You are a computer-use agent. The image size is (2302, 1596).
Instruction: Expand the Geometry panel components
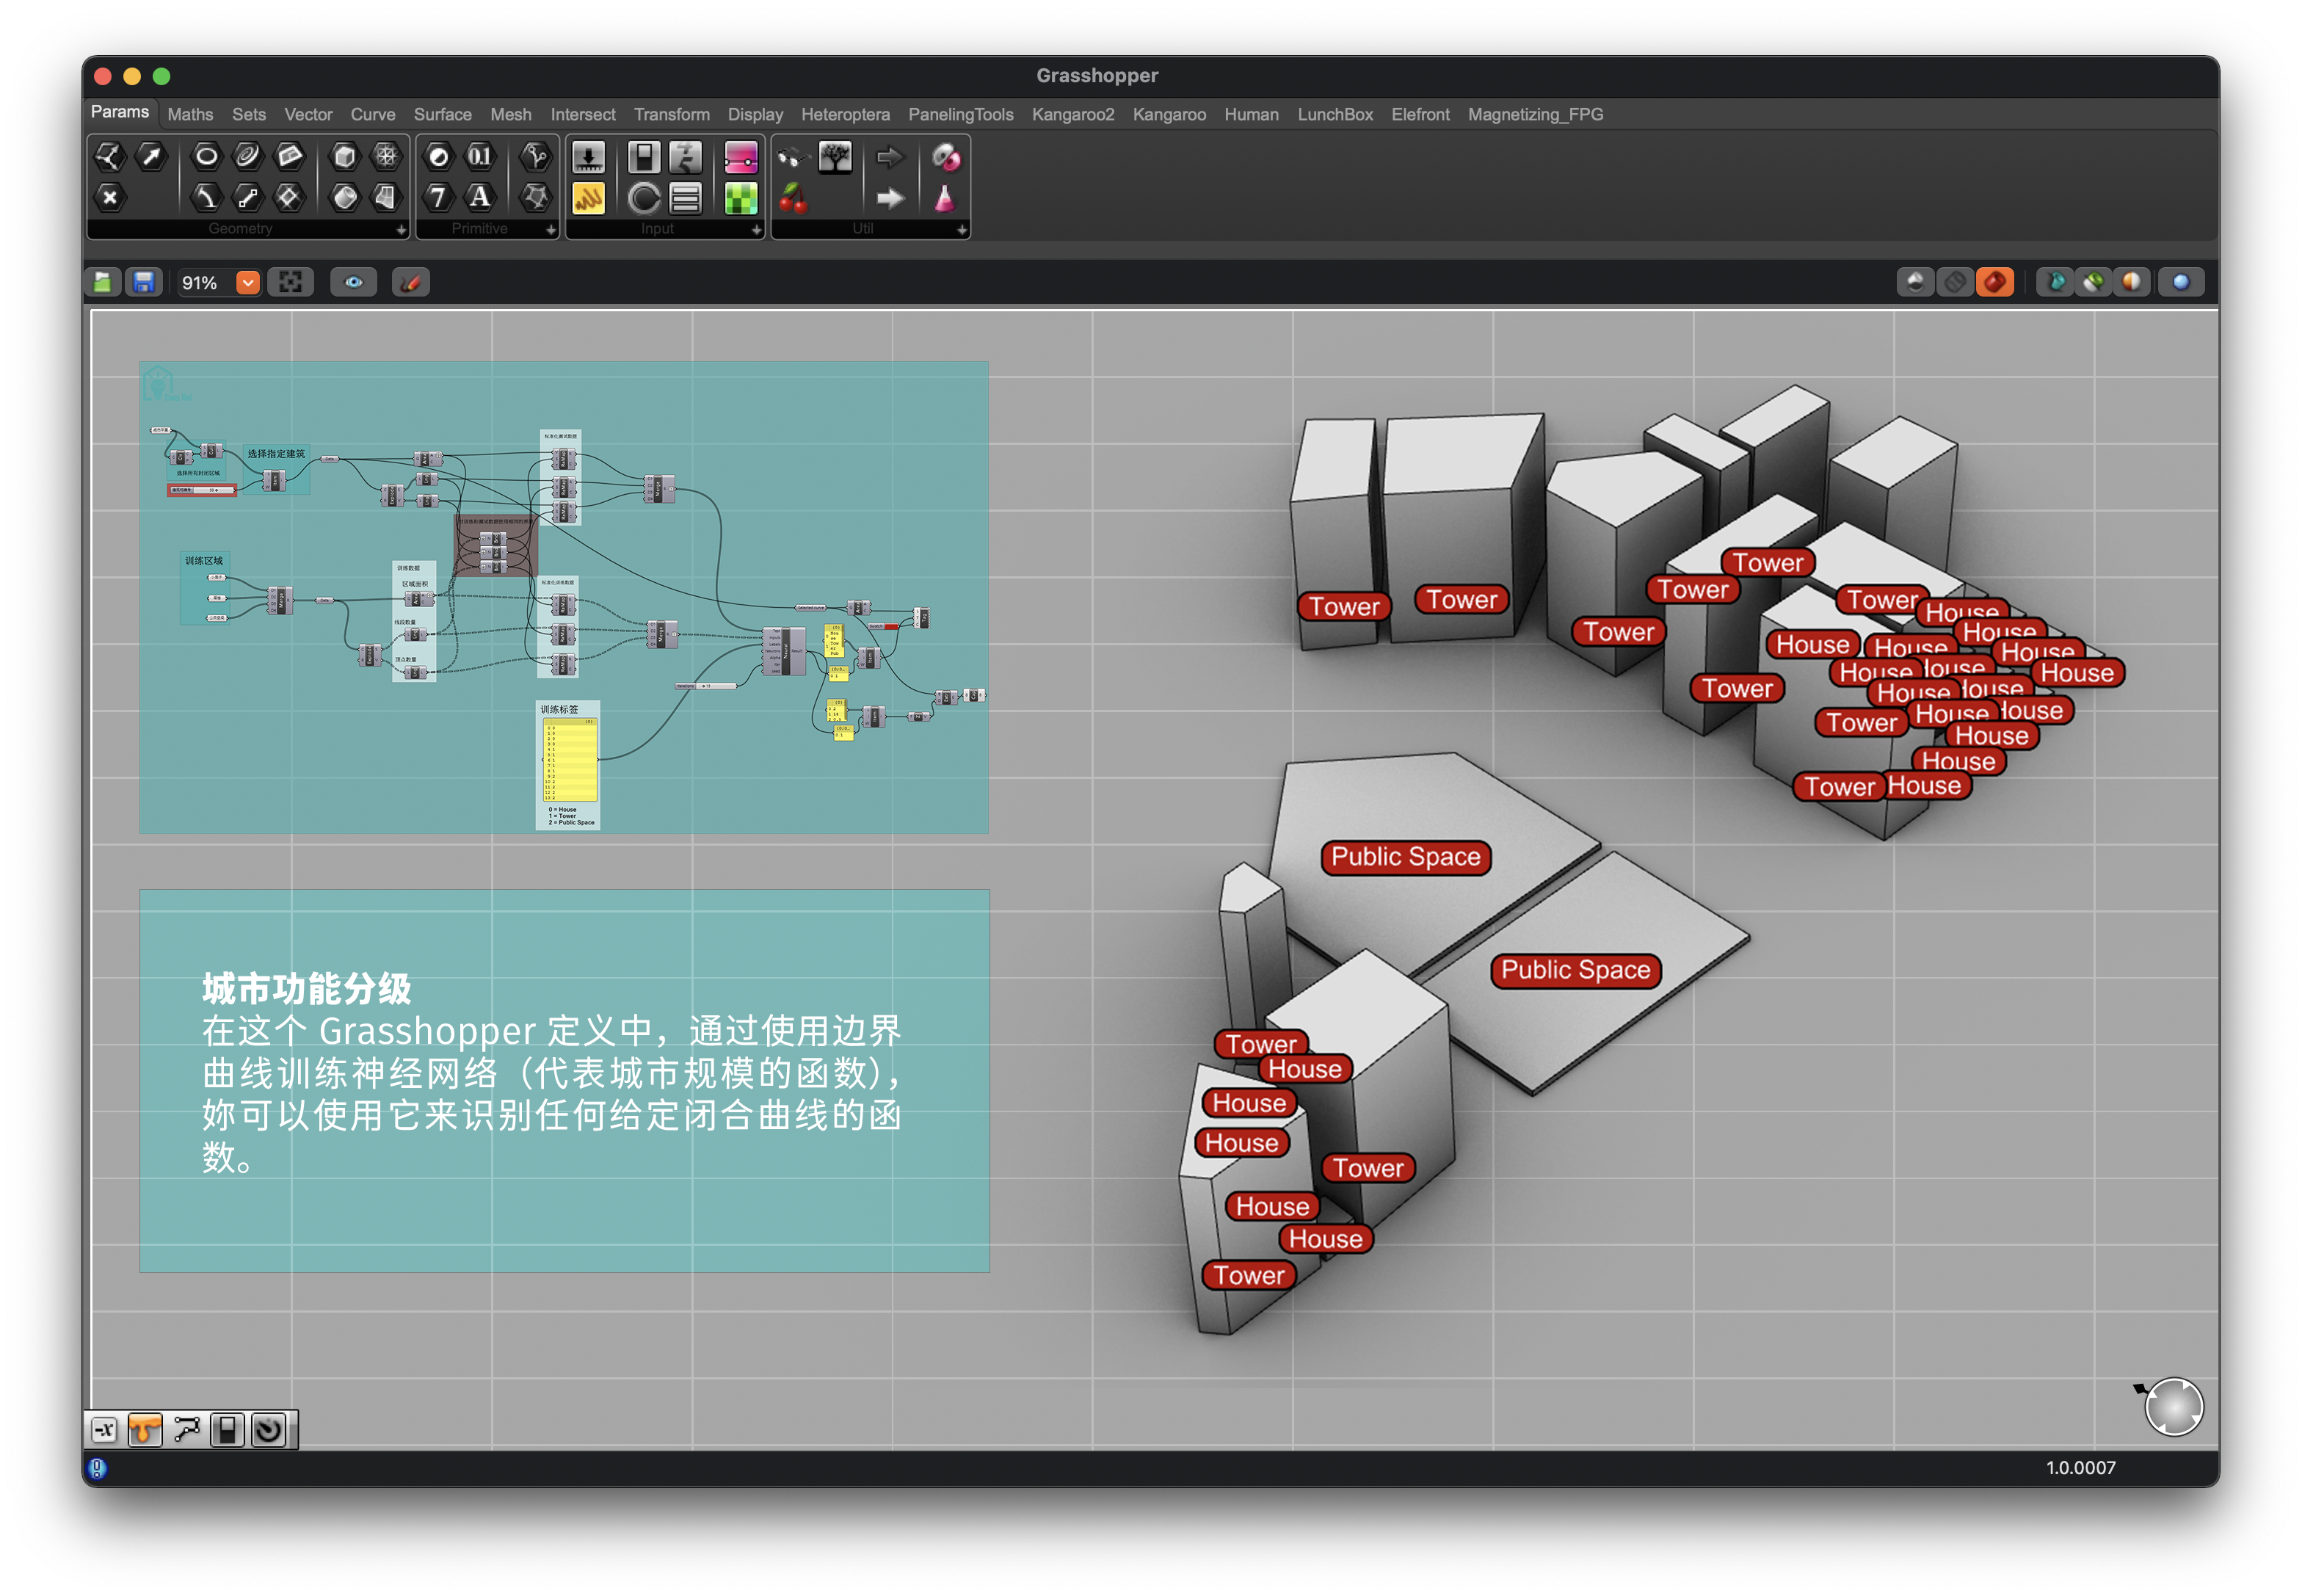tap(401, 230)
